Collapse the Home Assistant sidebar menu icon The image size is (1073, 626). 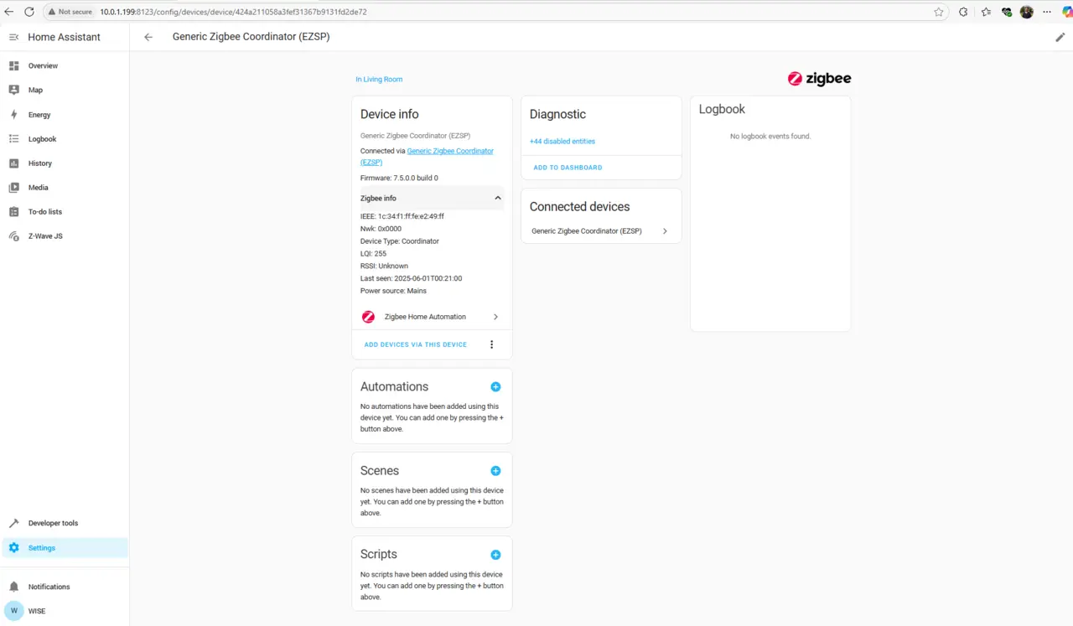point(13,37)
